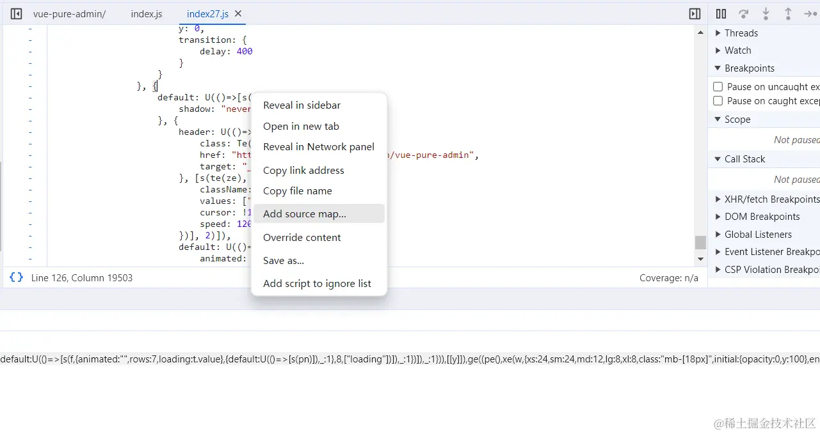Toggle pretty print braces icon
This screenshot has height=434, width=820.
click(x=17, y=277)
